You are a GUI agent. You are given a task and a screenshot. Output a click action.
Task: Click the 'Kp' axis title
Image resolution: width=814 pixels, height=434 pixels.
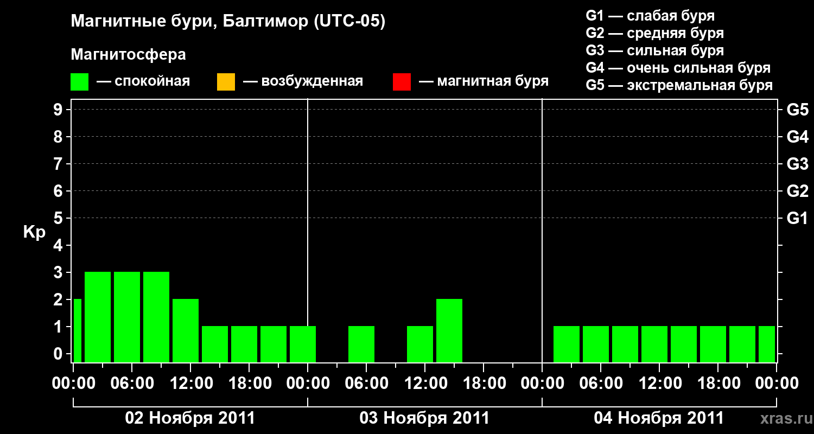pyautogui.click(x=34, y=233)
